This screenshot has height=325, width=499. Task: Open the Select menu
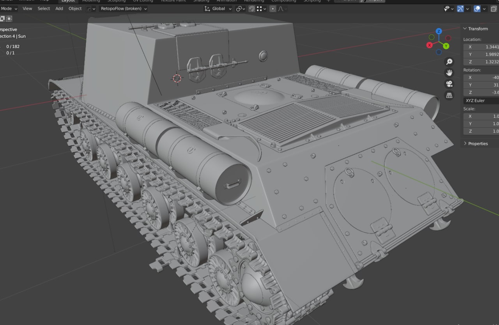point(44,9)
